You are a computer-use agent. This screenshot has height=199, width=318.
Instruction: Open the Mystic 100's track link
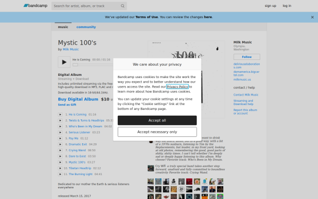tap(77, 162)
